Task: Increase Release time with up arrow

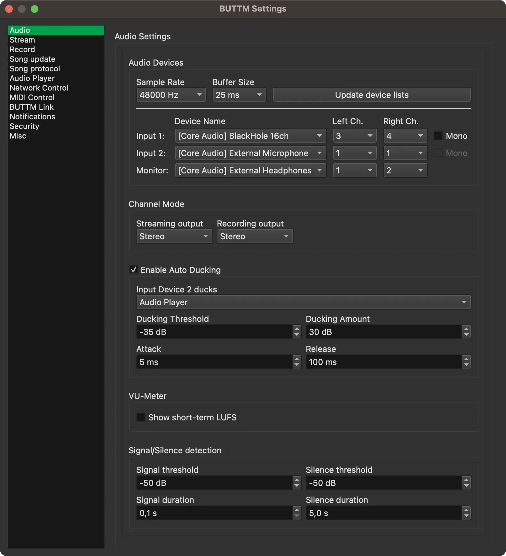Action: click(466, 359)
